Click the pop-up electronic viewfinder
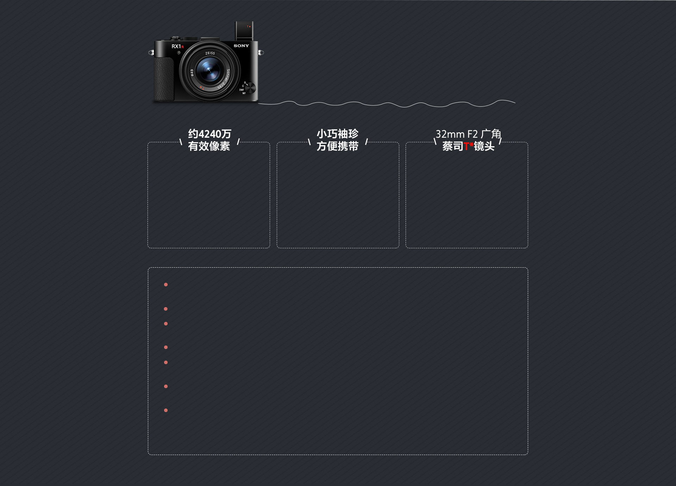Screen dimensions: 676x486 (x=244, y=31)
